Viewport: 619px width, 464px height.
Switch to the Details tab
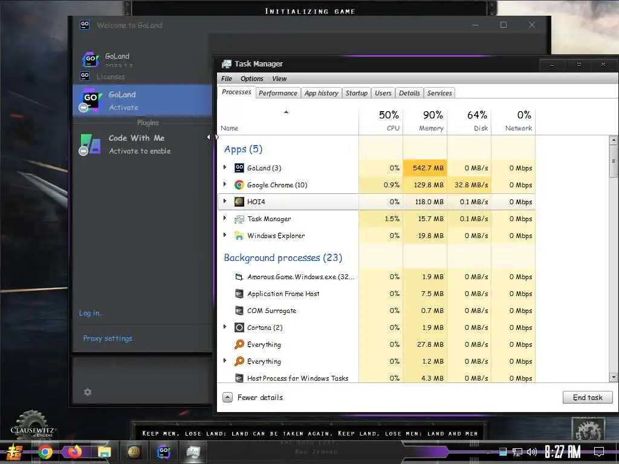click(x=409, y=93)
